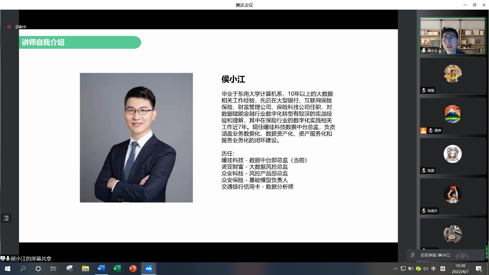Open the snipping tool taskbar icon
This screenshot has width=489, height=275.
[70, 268]
